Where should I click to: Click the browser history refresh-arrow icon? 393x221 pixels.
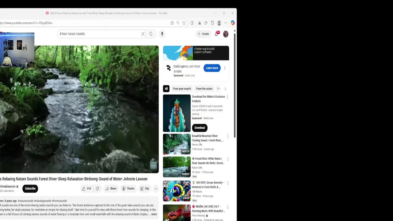(x=212, y=23)
